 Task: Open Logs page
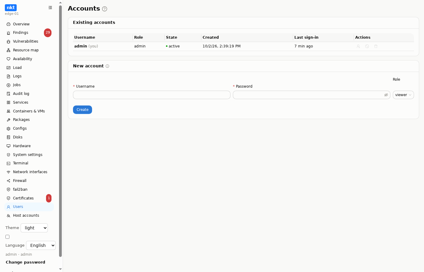click(x=29, y=76)
